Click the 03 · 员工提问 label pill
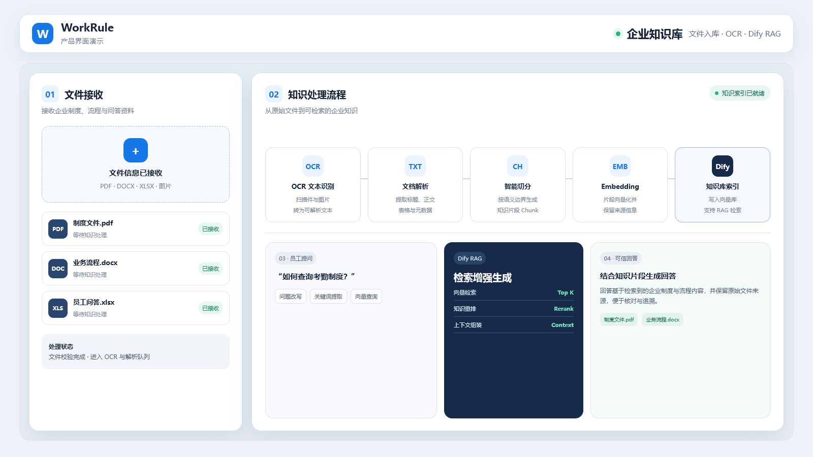The width and height of the screenshot is (813, 457). [x=296, y=258]
